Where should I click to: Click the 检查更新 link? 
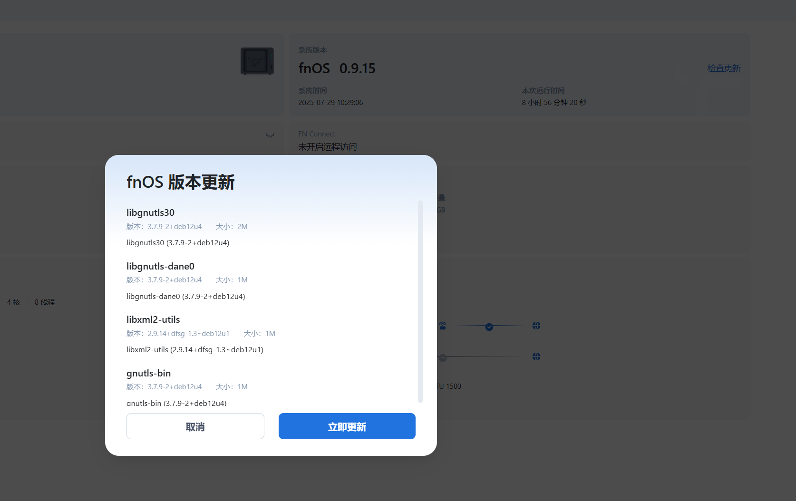pyautogui.click(x=724, y=68)
